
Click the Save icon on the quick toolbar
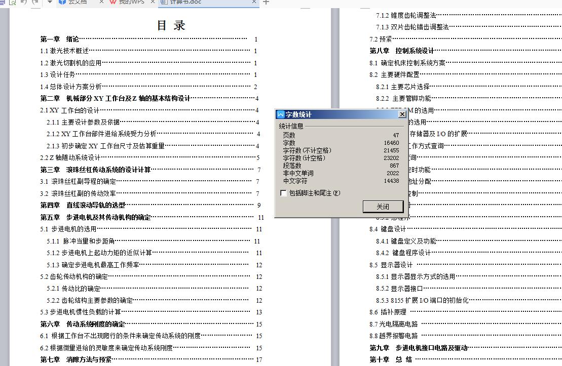3,3
